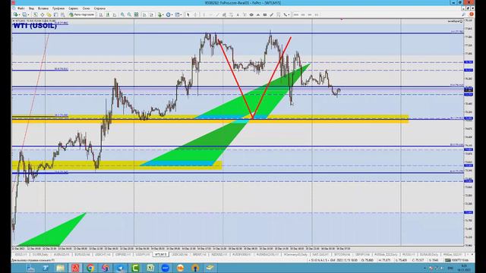Viewport: 486px width, 273px height.
Task: Toggle the auto scroll chart icon
Action: 145,14
